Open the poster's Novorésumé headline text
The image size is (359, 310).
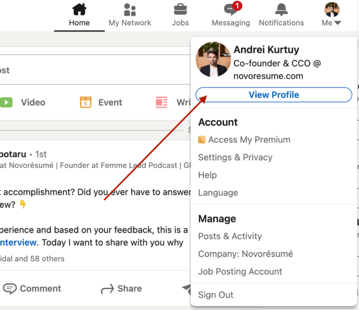tap(95, 165)
